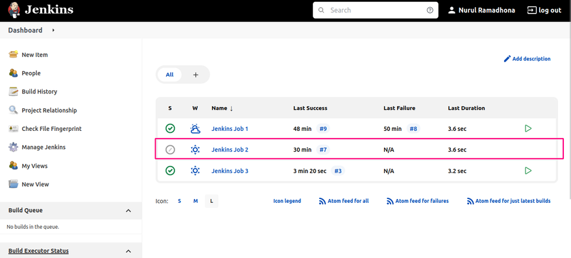571x258 pixels.
Task: Click the Jenkins butler logo
Action: 14,10
